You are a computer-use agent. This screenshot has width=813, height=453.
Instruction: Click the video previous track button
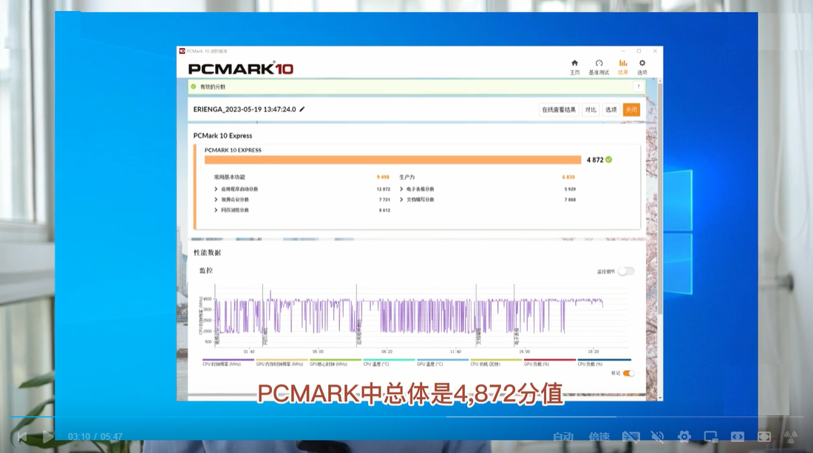21,437
